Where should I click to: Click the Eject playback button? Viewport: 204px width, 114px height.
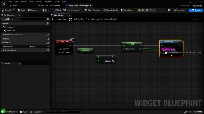tap(151, 10)
